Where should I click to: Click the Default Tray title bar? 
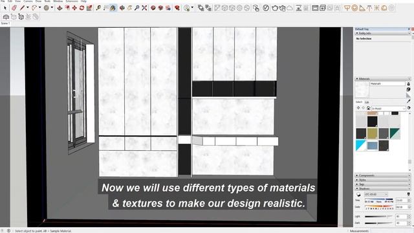(x=382, y=28)
